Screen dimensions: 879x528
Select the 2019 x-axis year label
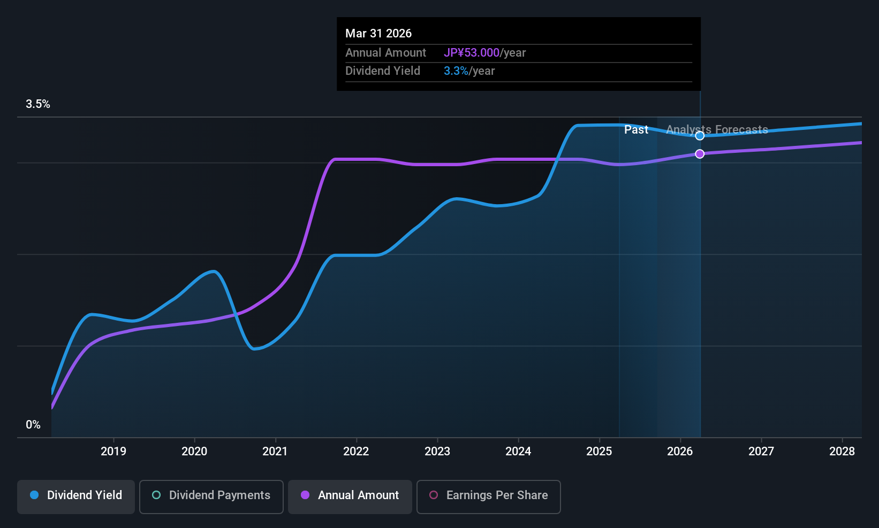click(113, 452)
